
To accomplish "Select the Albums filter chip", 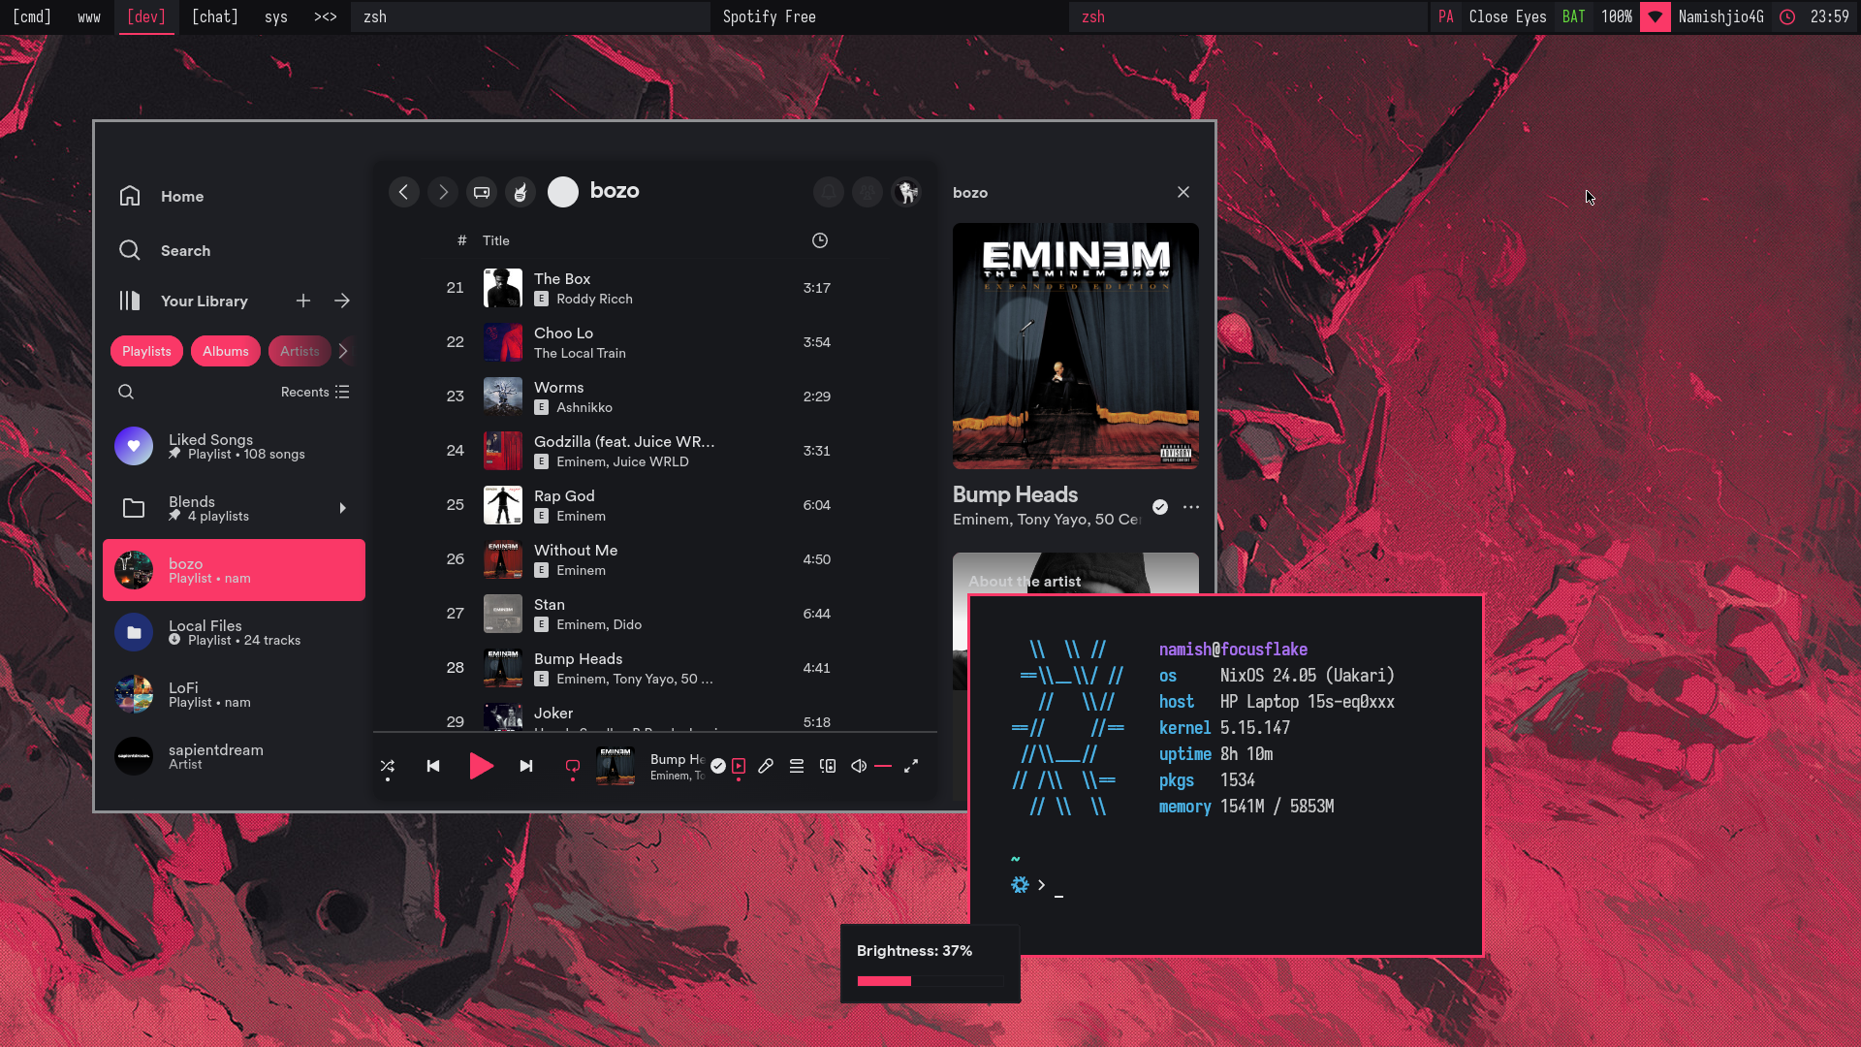I will 226,351.
